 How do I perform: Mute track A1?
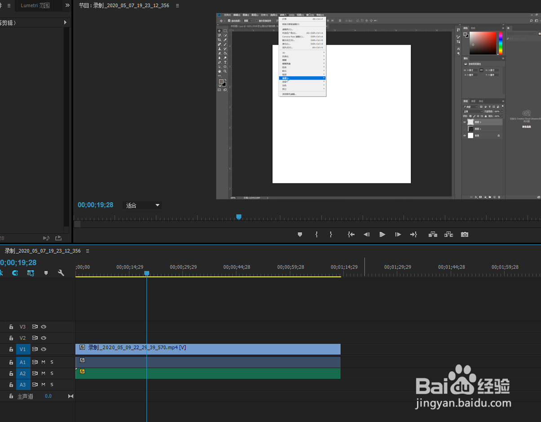(x=44, y=362)
